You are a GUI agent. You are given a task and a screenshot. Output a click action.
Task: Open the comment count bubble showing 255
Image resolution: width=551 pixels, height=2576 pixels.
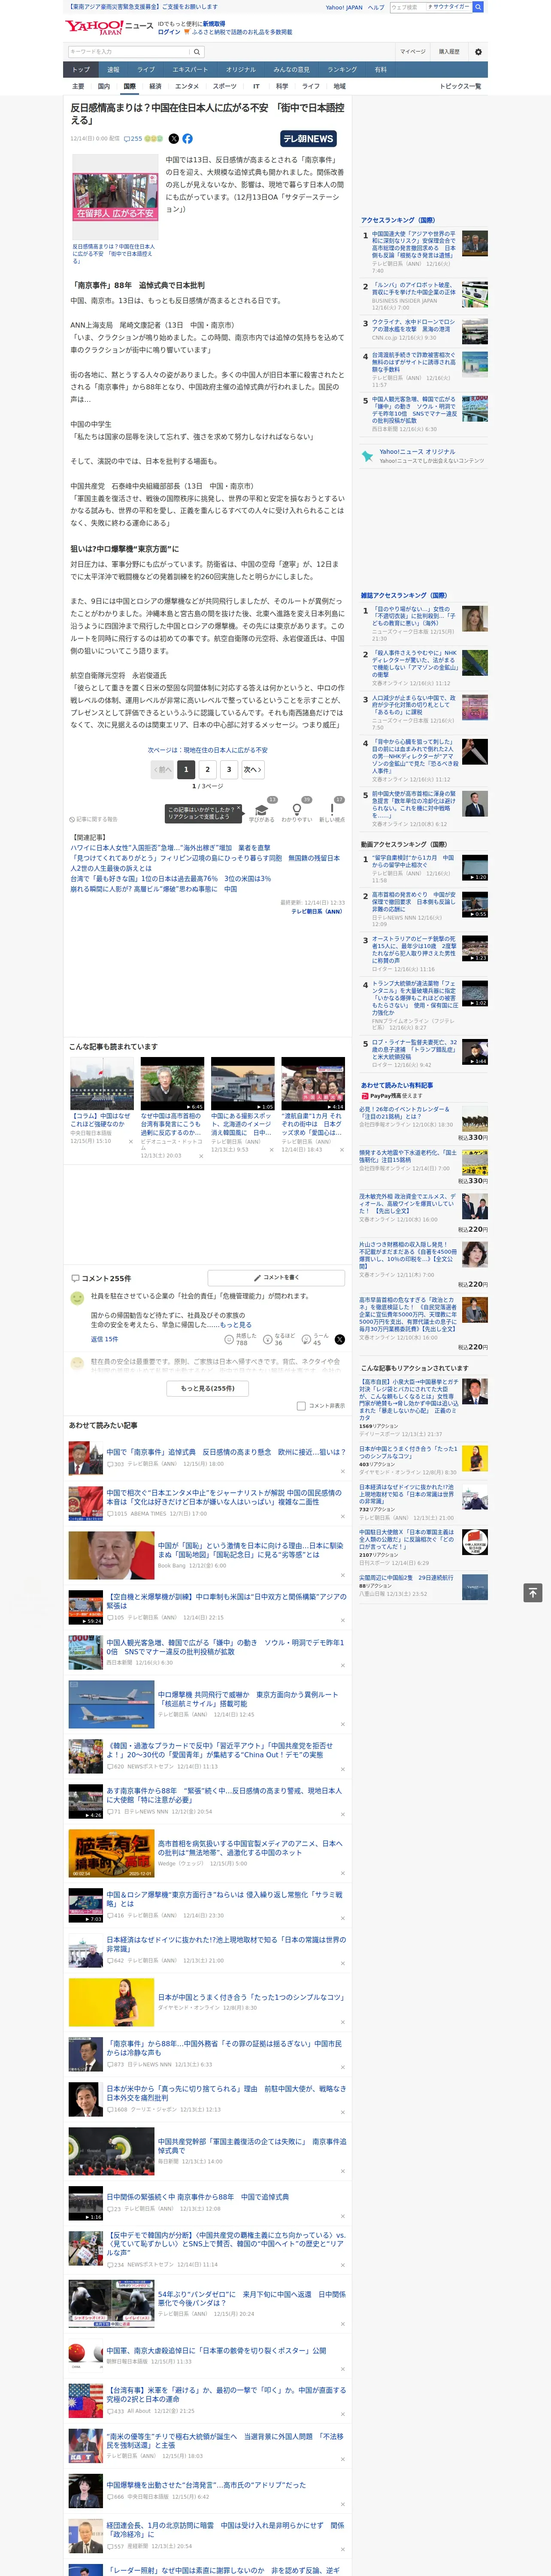[133, 139]
